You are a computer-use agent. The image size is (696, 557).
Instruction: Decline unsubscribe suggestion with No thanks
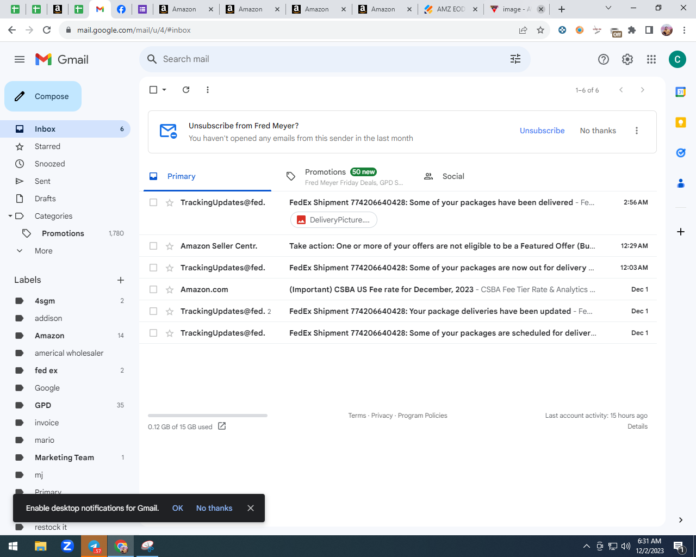pyautogui.click(x=598, y=131)
